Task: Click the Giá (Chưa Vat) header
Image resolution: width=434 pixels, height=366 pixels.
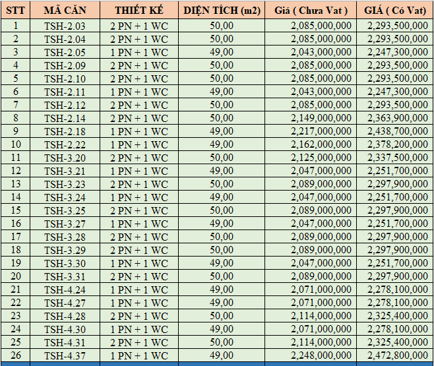Action: 311,11
